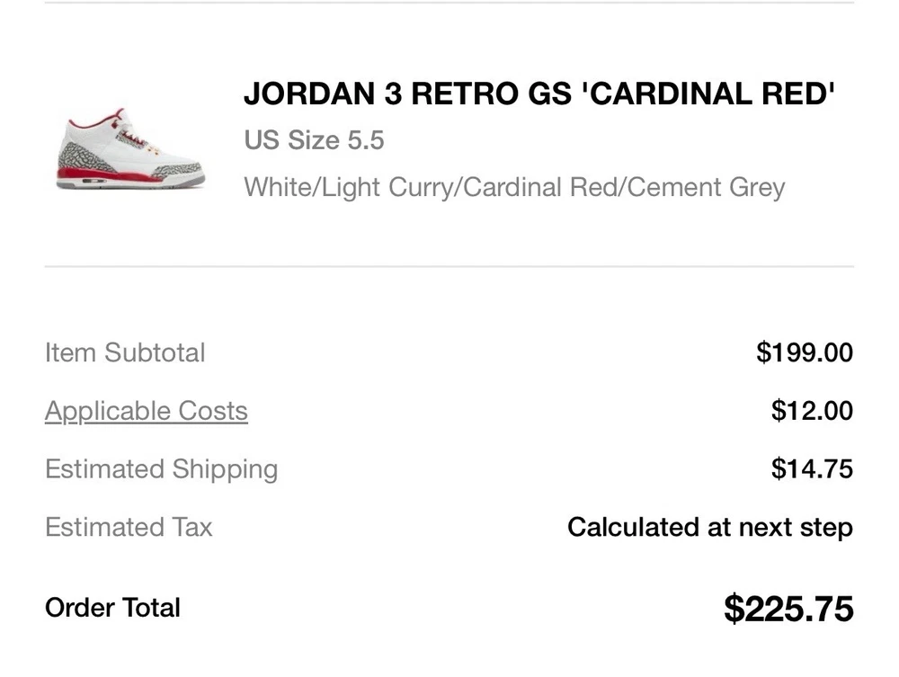Click 'Calculated at next step' text
Screen dimensions: 899x677
pyautogui.click(x=709, y=527)
